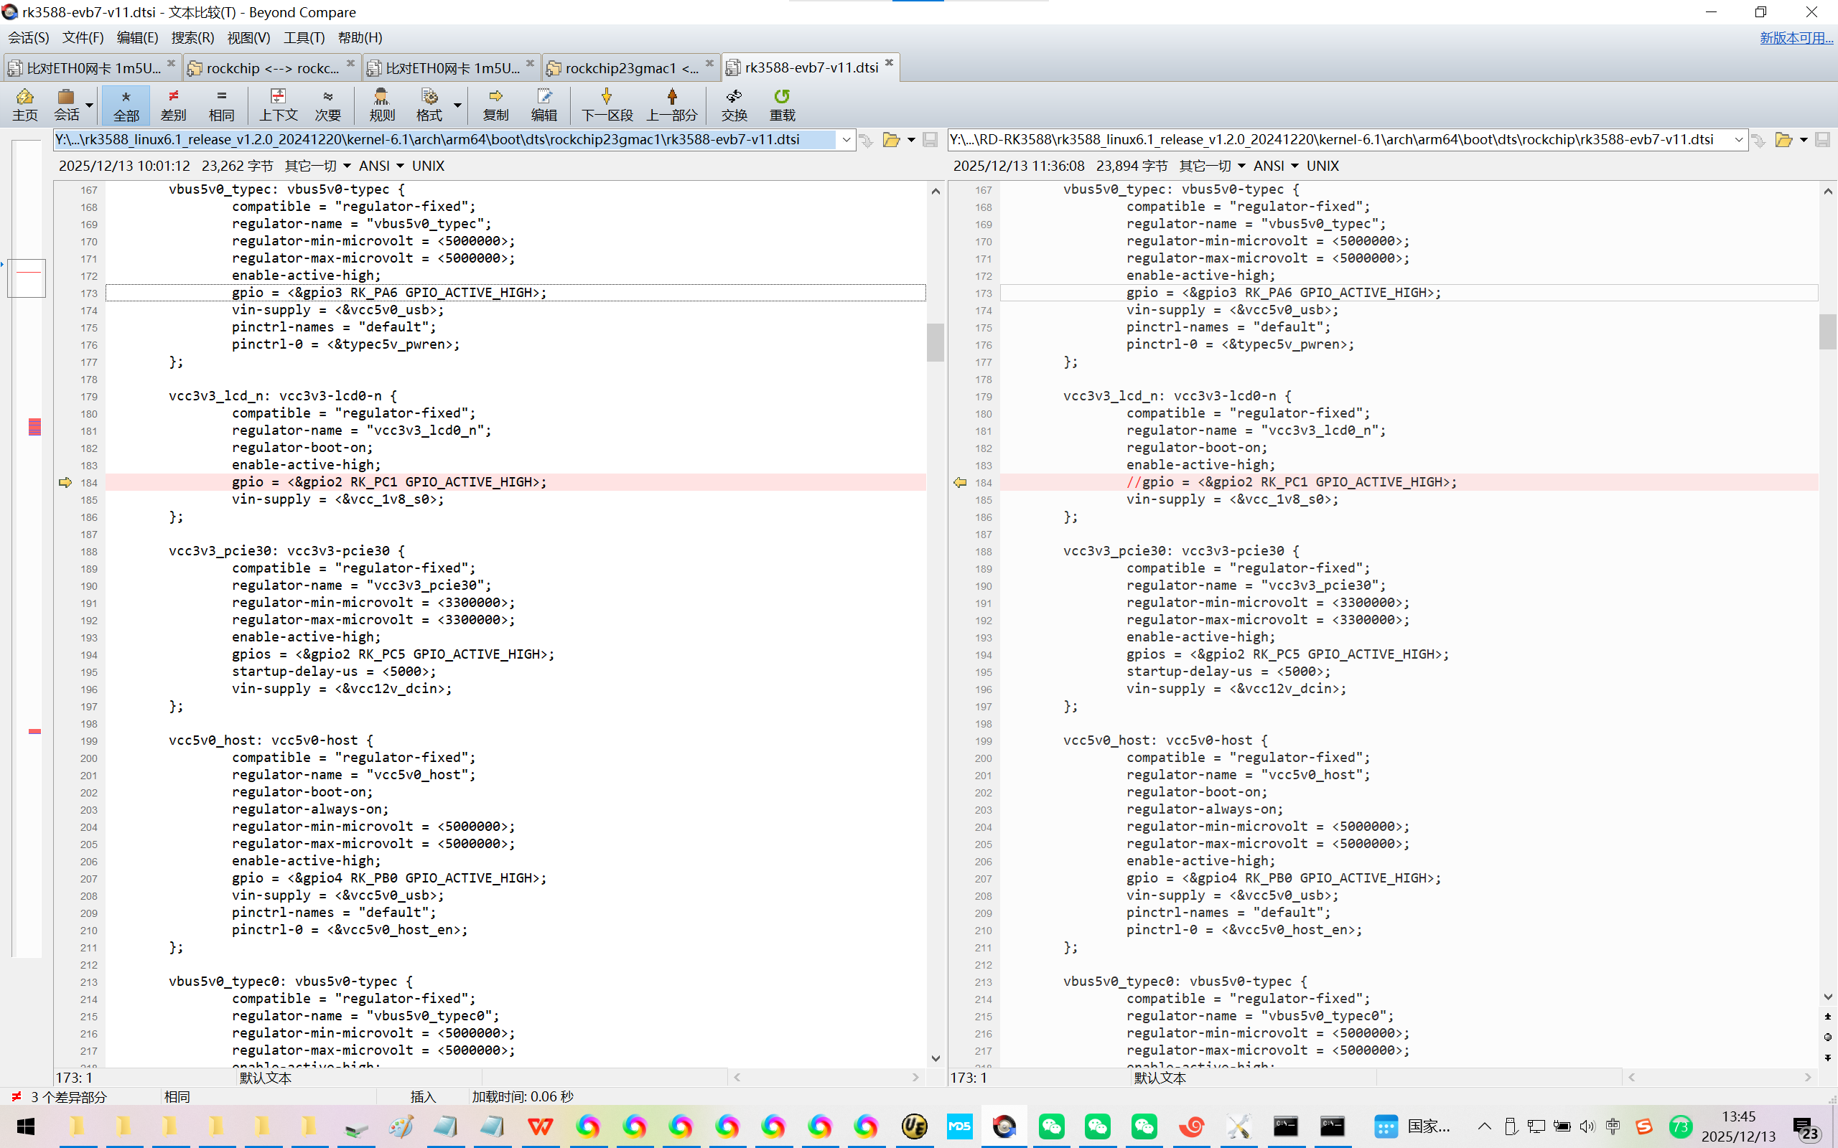Open the Tools (工具) menu
This screenshot has height=1148, width=1838.
pos(304,37)
